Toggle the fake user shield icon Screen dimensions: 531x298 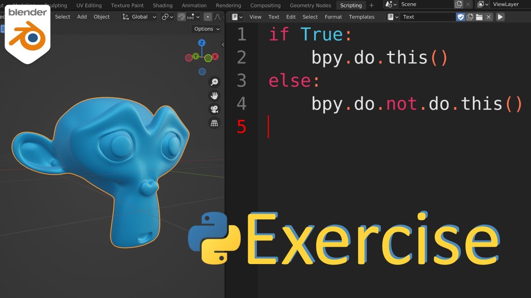click(x=460, y=17)
